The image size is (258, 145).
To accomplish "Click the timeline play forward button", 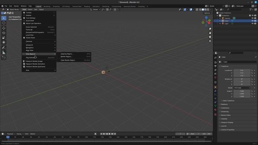I will [x=109, y=134].
